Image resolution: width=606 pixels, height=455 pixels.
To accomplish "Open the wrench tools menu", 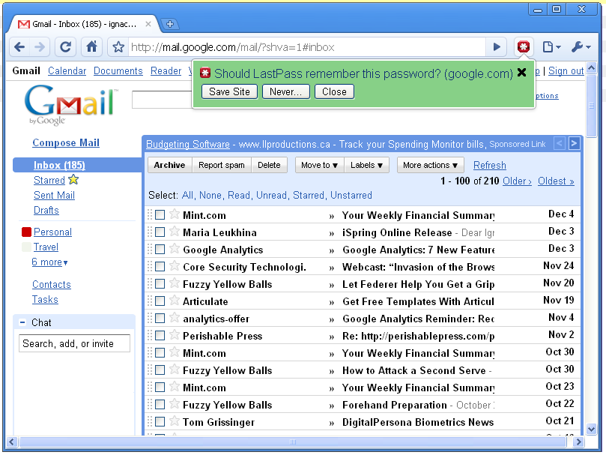I will [581, 47].
